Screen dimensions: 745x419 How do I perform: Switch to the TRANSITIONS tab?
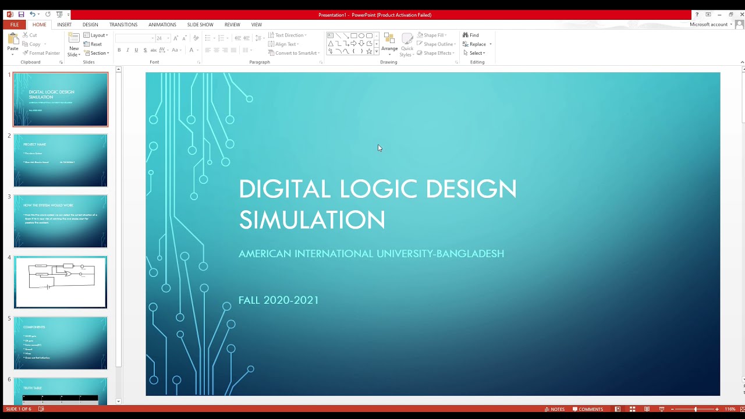coord(123,24)
